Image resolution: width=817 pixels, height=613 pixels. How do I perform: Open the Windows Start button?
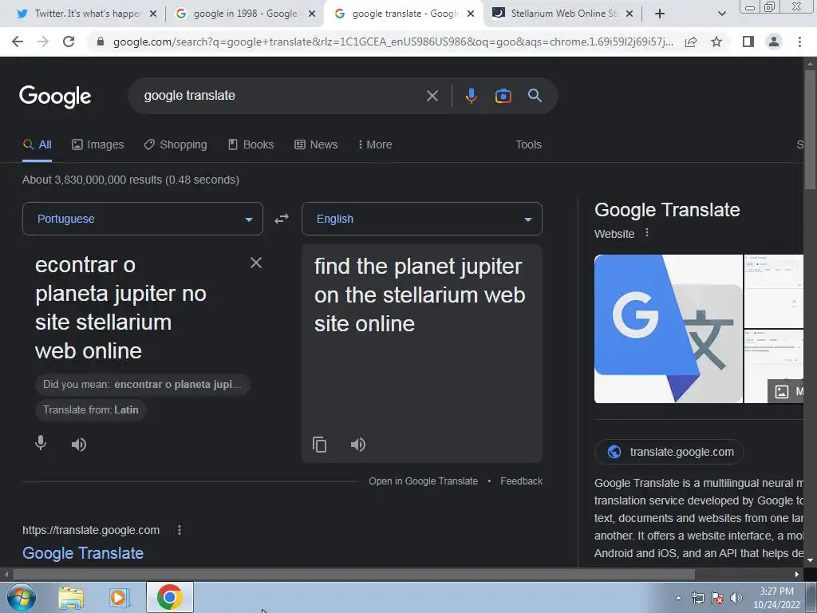tap(21, 597)
